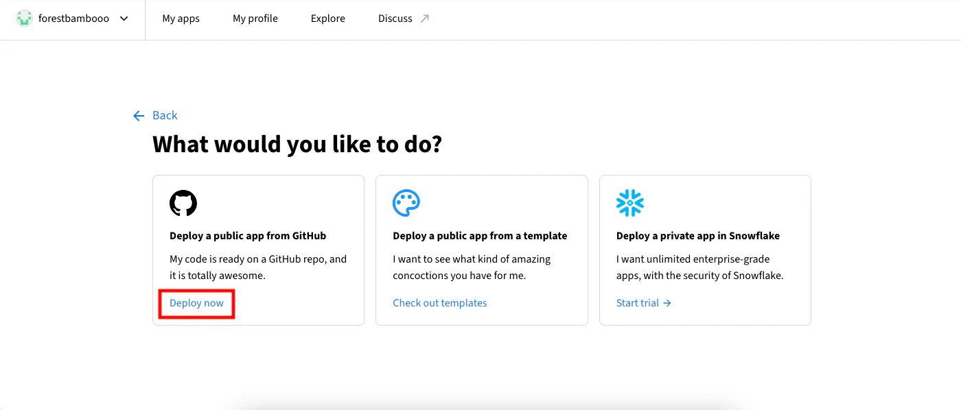The image size is (961, 410).
Task: Open the Discuss forum link
Action: (x=395, y=19)
